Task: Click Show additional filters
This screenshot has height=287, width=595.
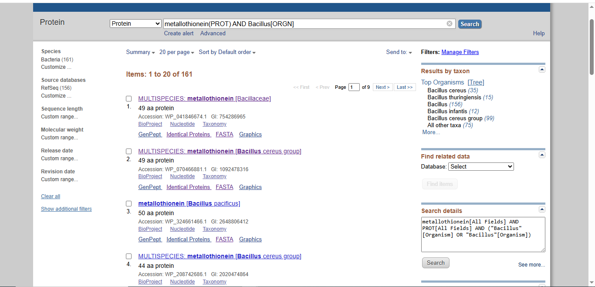Action: coord(66,209)
